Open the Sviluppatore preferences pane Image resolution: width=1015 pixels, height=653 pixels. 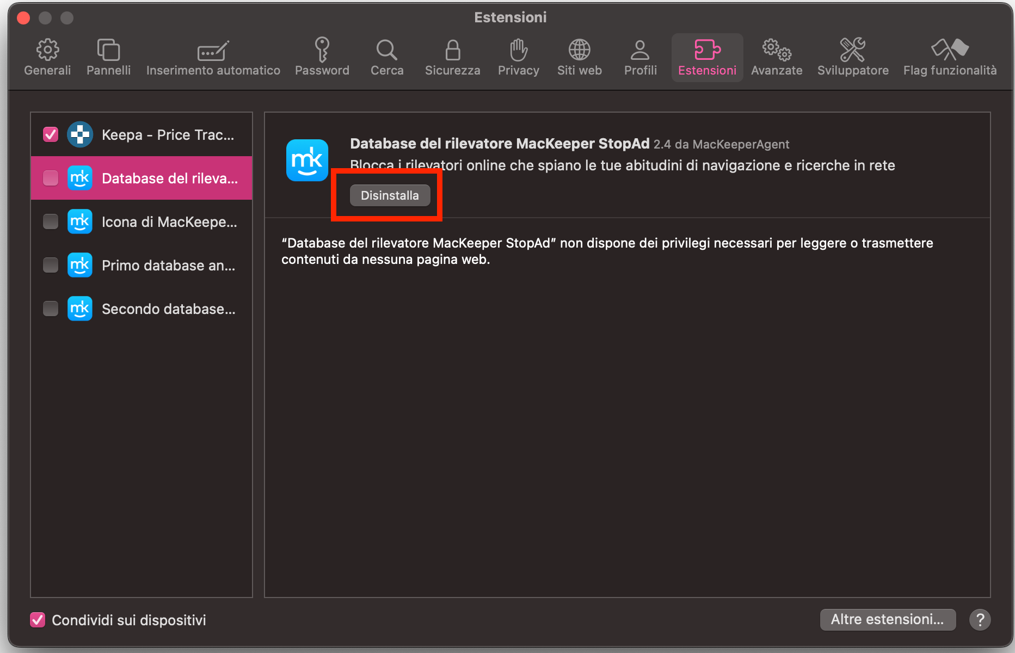(x=852, y=56)
